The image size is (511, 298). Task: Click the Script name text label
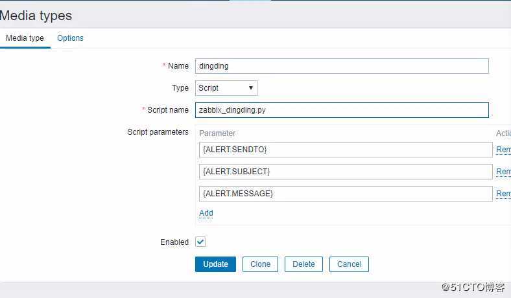[167, 110]
